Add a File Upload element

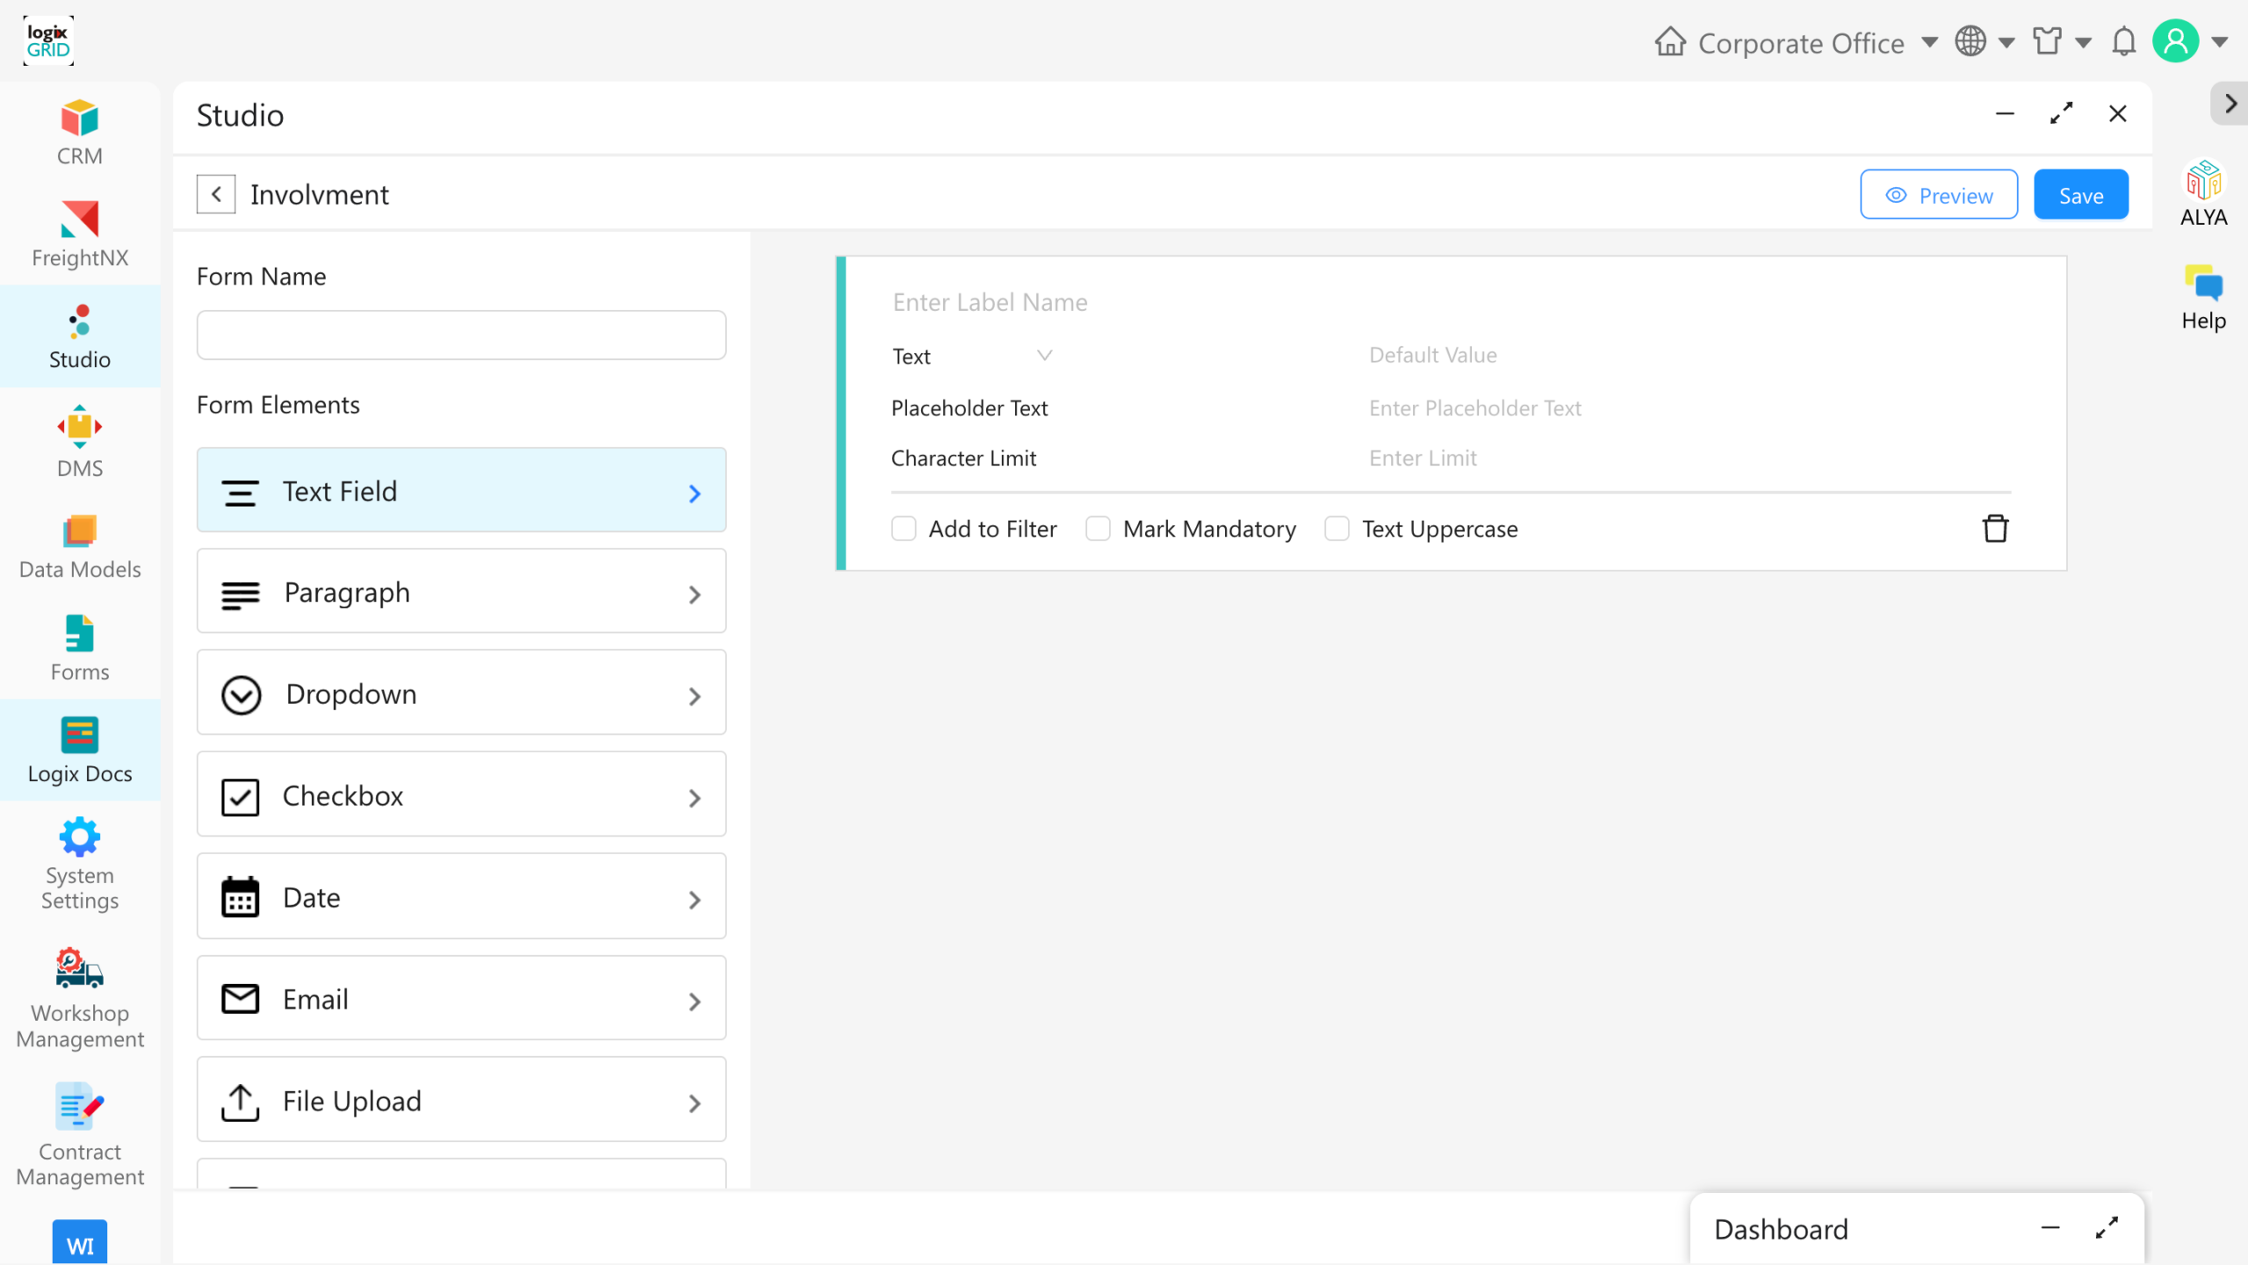coord(461,1101)
